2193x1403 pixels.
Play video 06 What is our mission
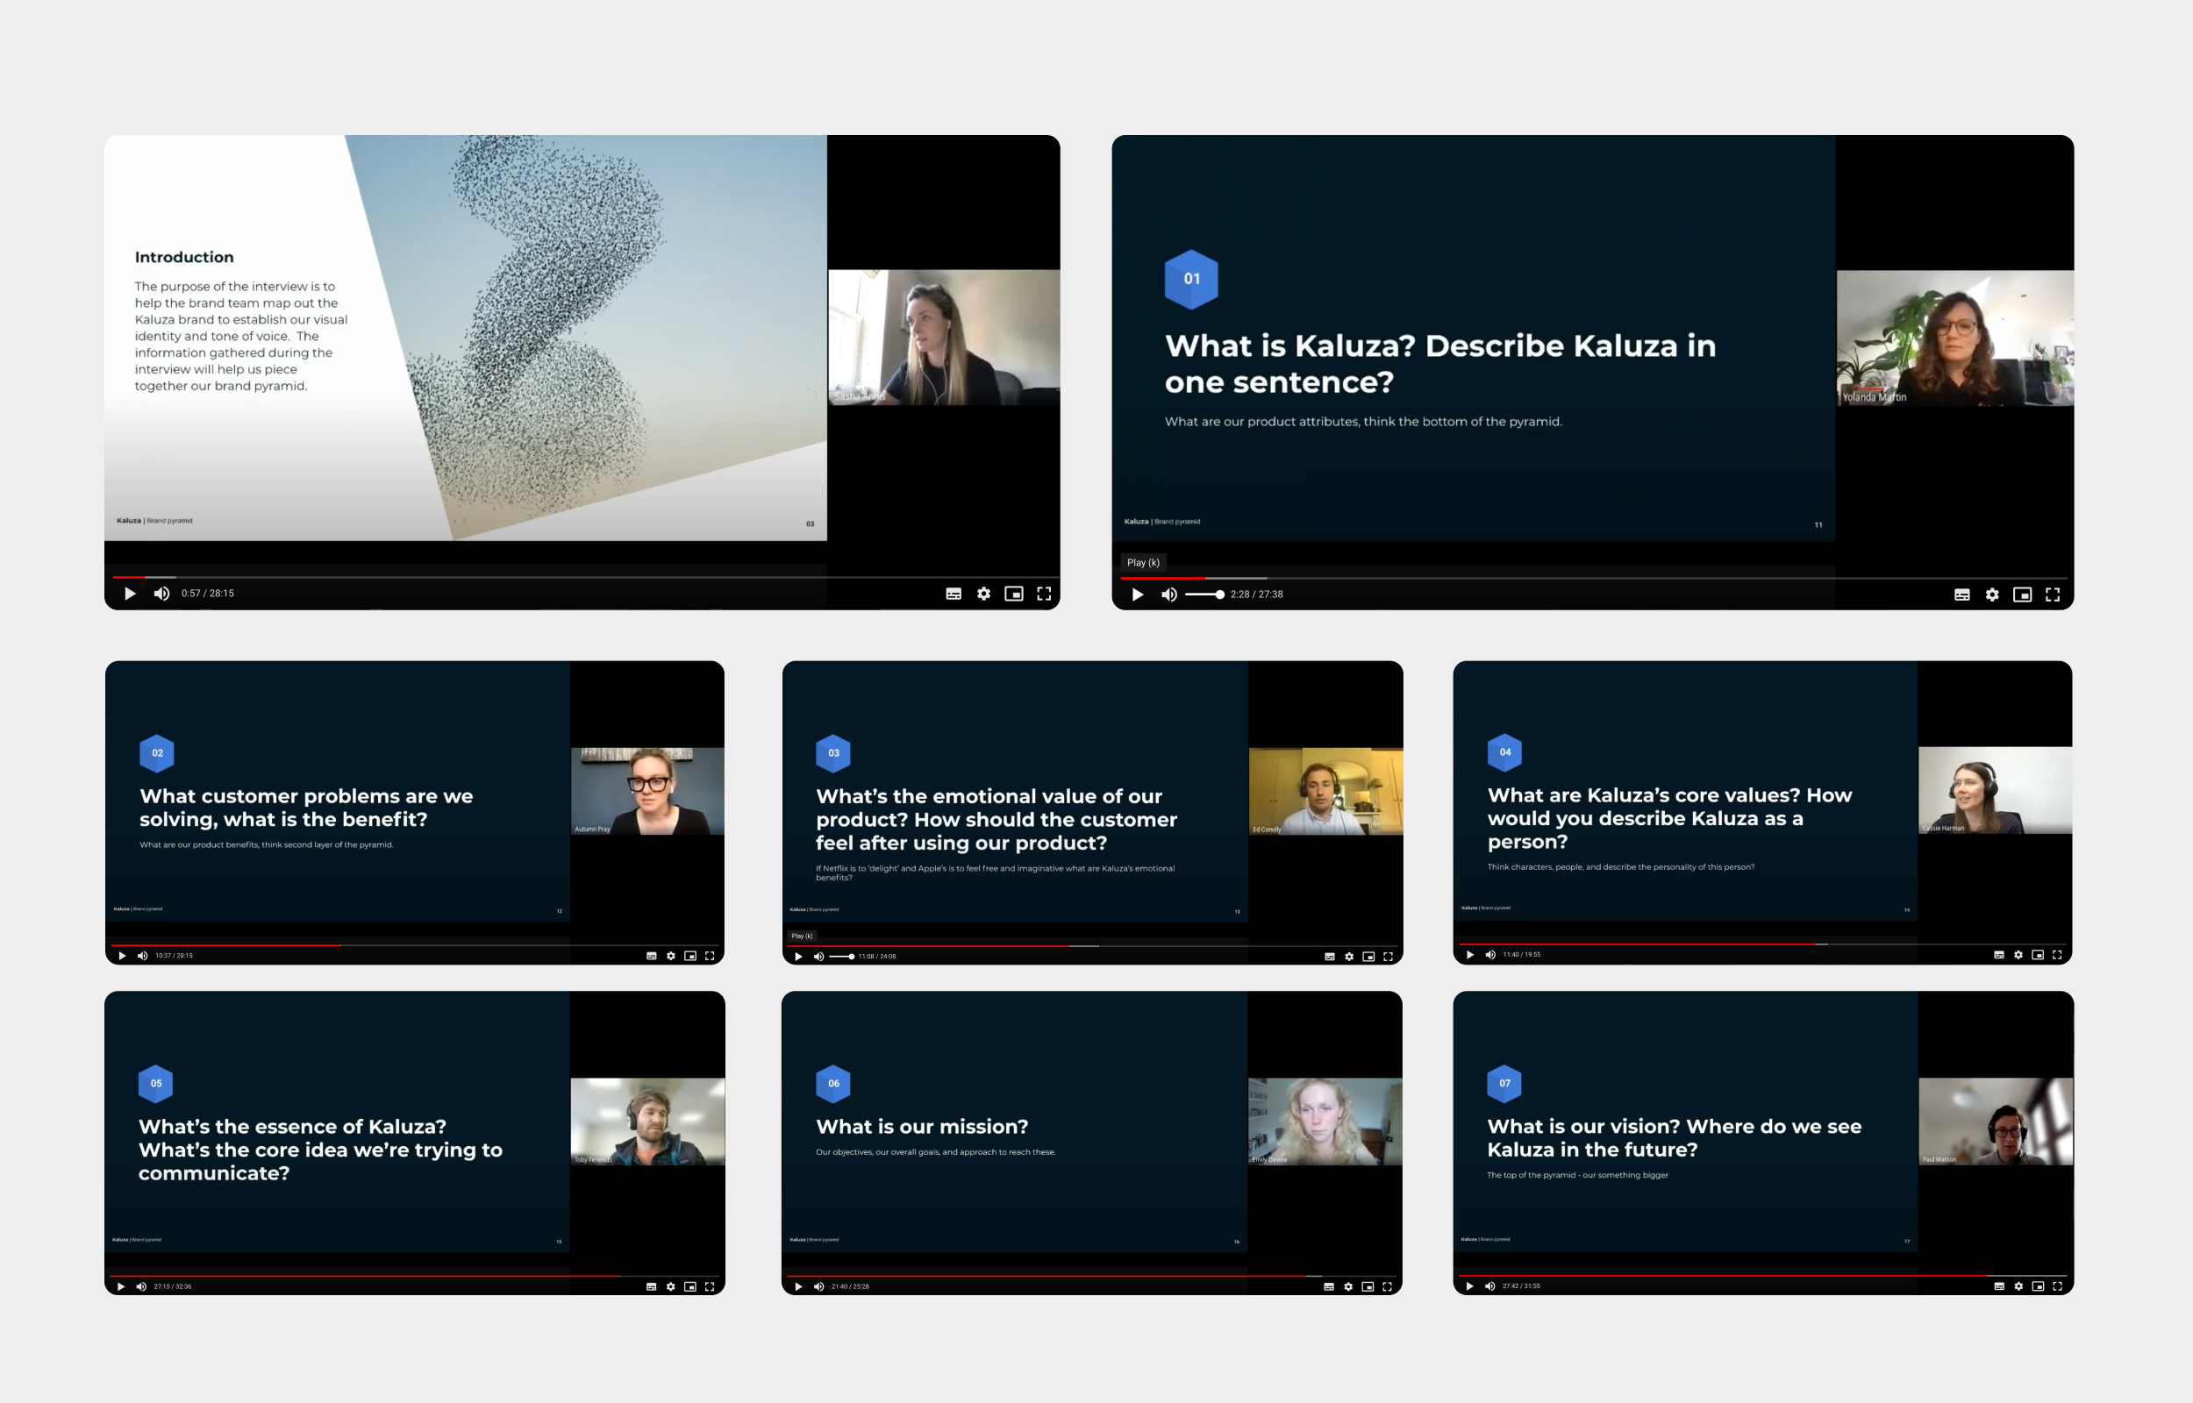click(x=798, y=1286)
